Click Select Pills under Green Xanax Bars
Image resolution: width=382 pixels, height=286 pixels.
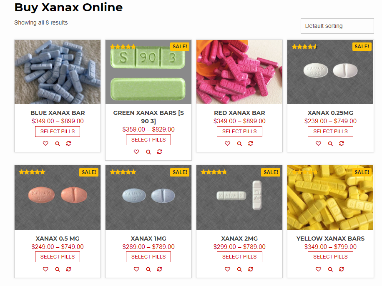(148, 140)
